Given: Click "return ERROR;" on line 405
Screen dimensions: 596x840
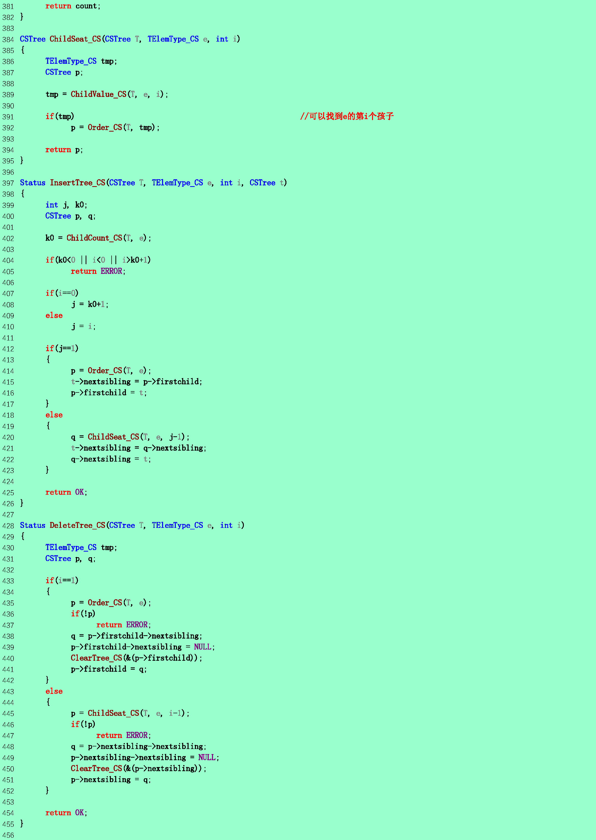Looking at the screenshot, I should pyautogui.click(x=98, y=271).
